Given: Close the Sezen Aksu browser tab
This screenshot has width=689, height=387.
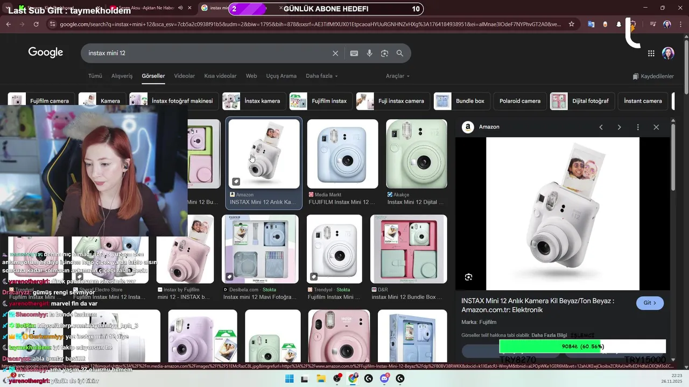Looking at the screenshot, I should 189,8.
